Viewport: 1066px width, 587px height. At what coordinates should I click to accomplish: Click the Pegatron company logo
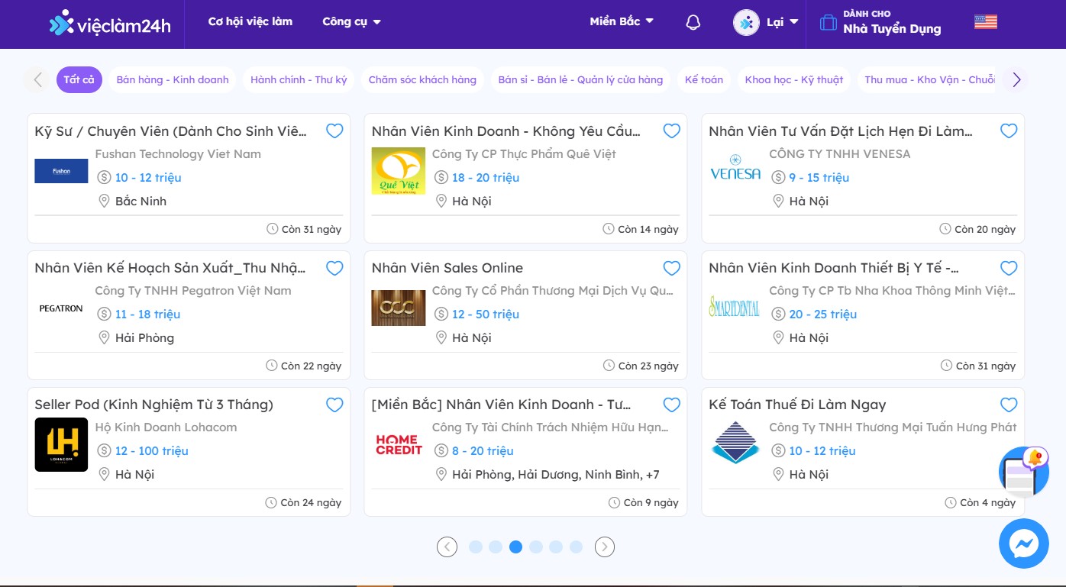[x=61, y=308]
